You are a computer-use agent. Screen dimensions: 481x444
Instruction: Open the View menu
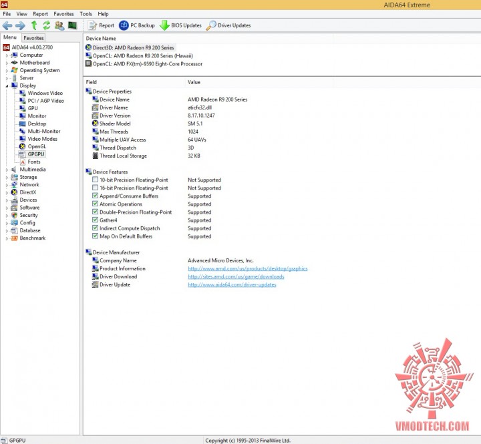pos(21,14)
